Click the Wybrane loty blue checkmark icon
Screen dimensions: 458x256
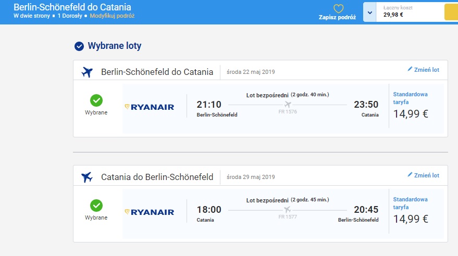tap(79, 46)
